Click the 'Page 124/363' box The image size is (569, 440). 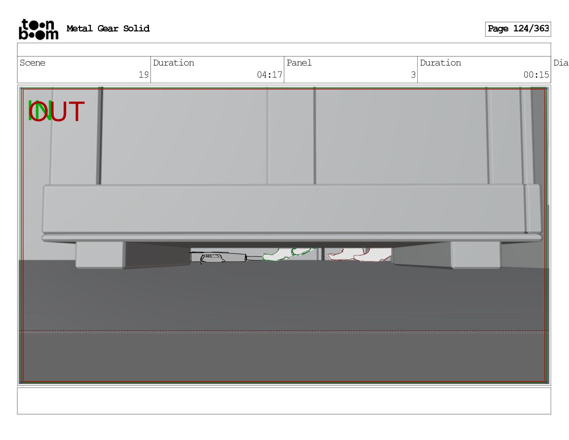click(518, 29)
